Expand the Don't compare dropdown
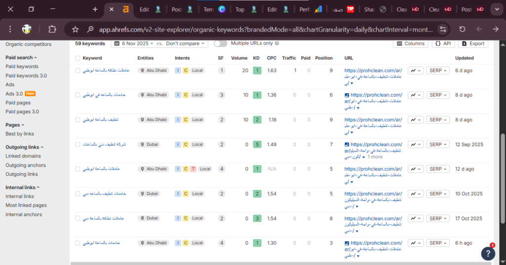 (x=186, y=43)
